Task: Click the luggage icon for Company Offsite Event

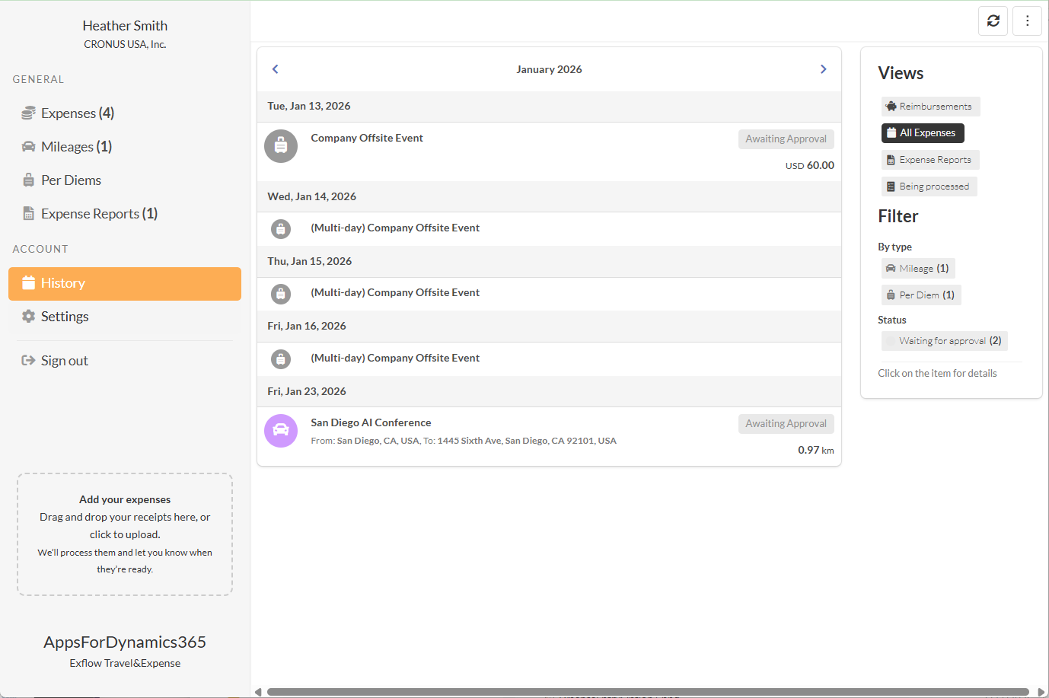Action: click(281, 145)
